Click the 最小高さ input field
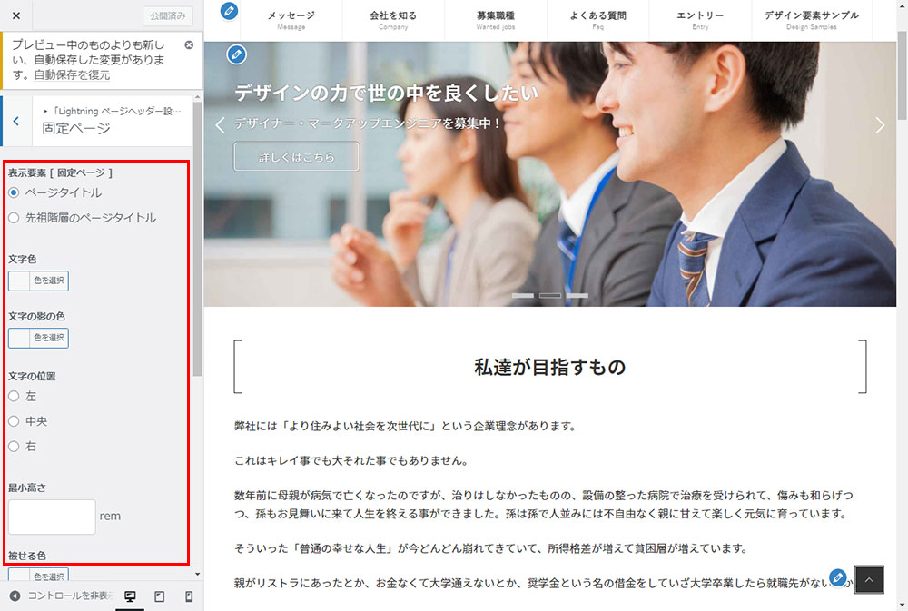 (x=52, y=517)
